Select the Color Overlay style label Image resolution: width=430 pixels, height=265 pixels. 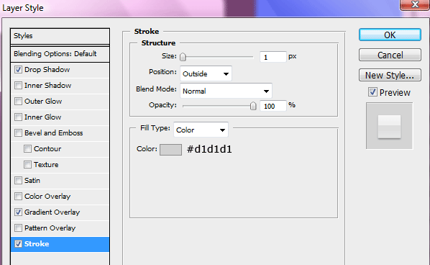(x=47, y=197)
